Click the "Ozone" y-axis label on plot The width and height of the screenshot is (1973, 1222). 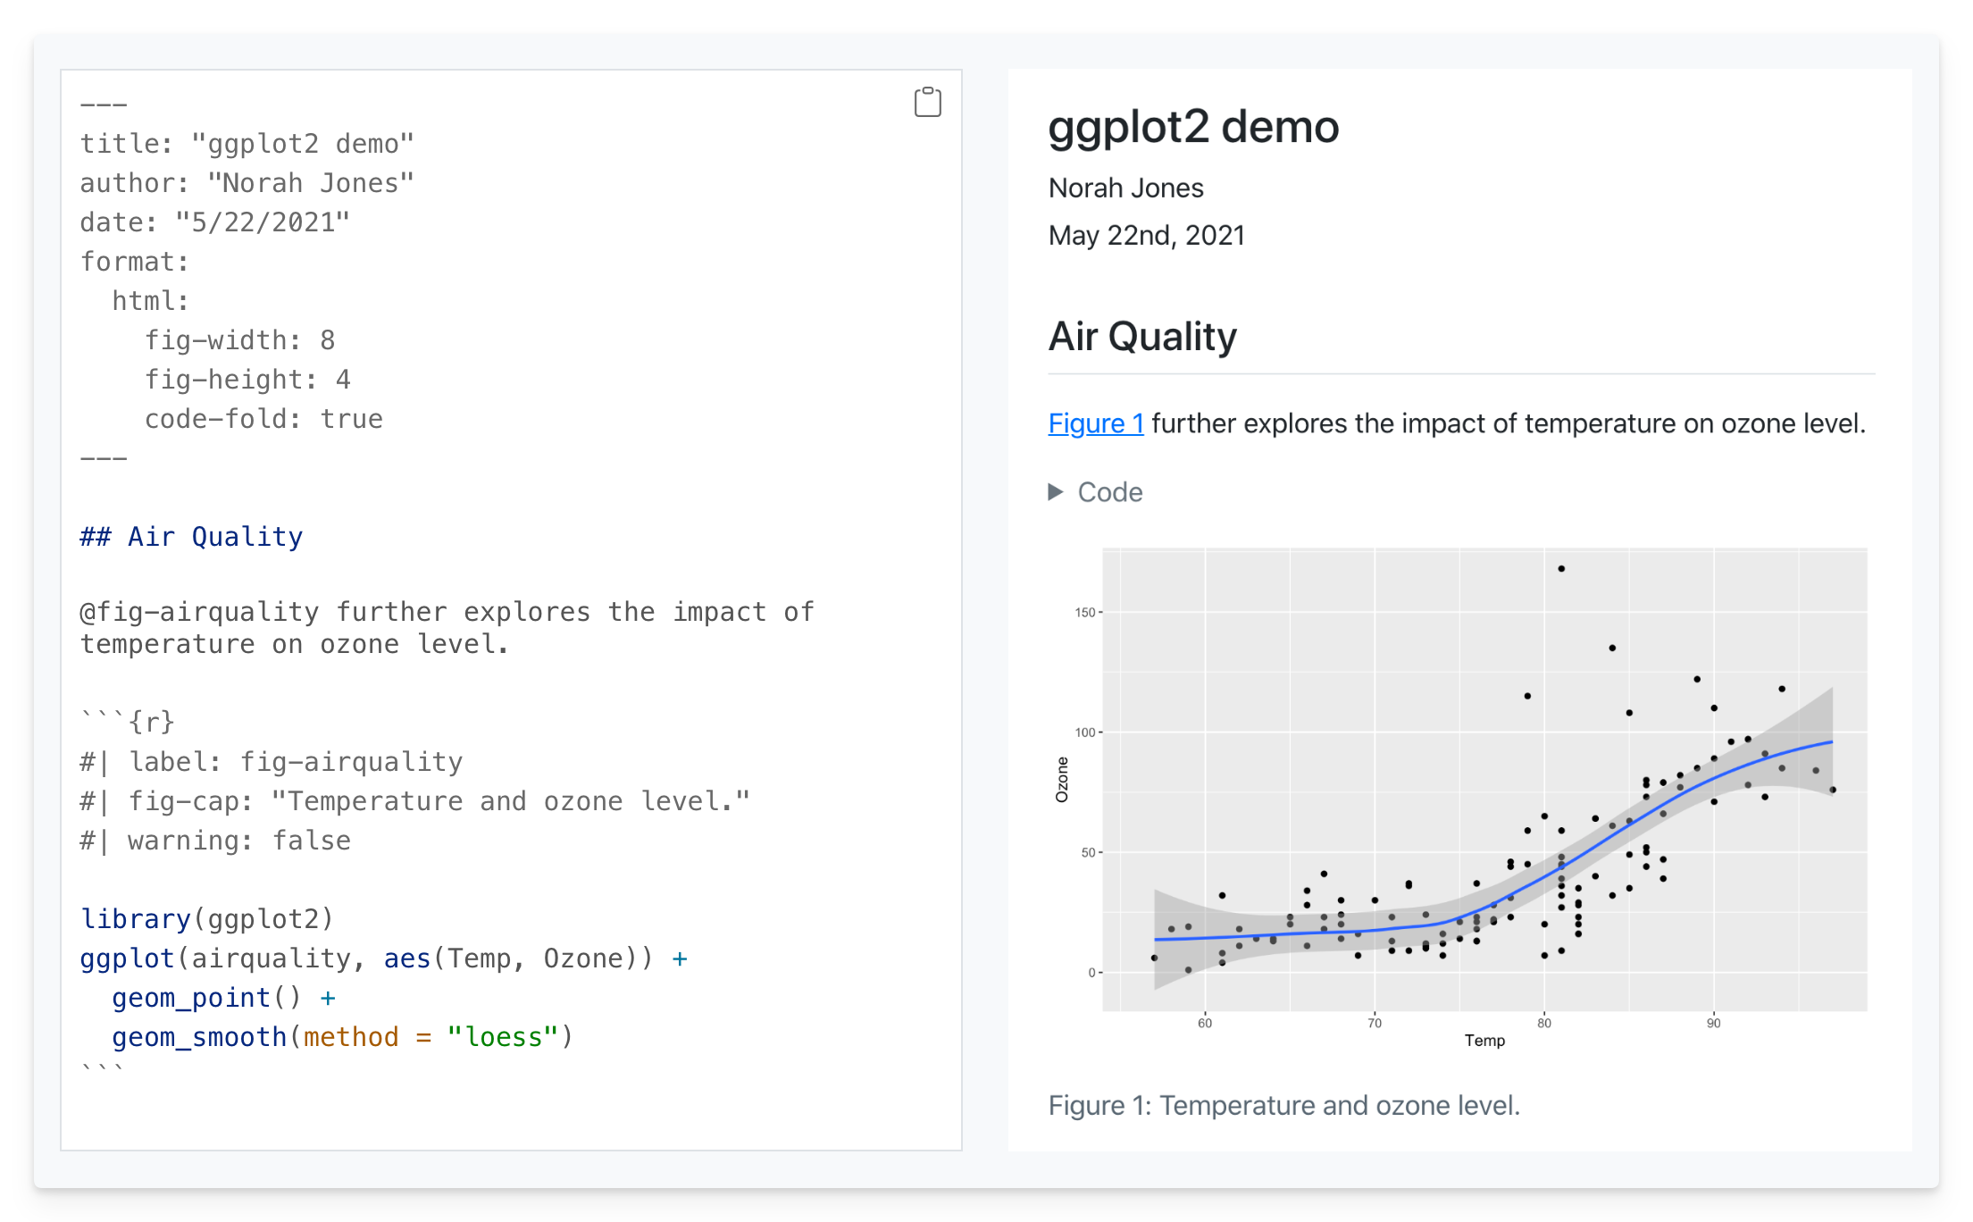(x=1062, y=779)
